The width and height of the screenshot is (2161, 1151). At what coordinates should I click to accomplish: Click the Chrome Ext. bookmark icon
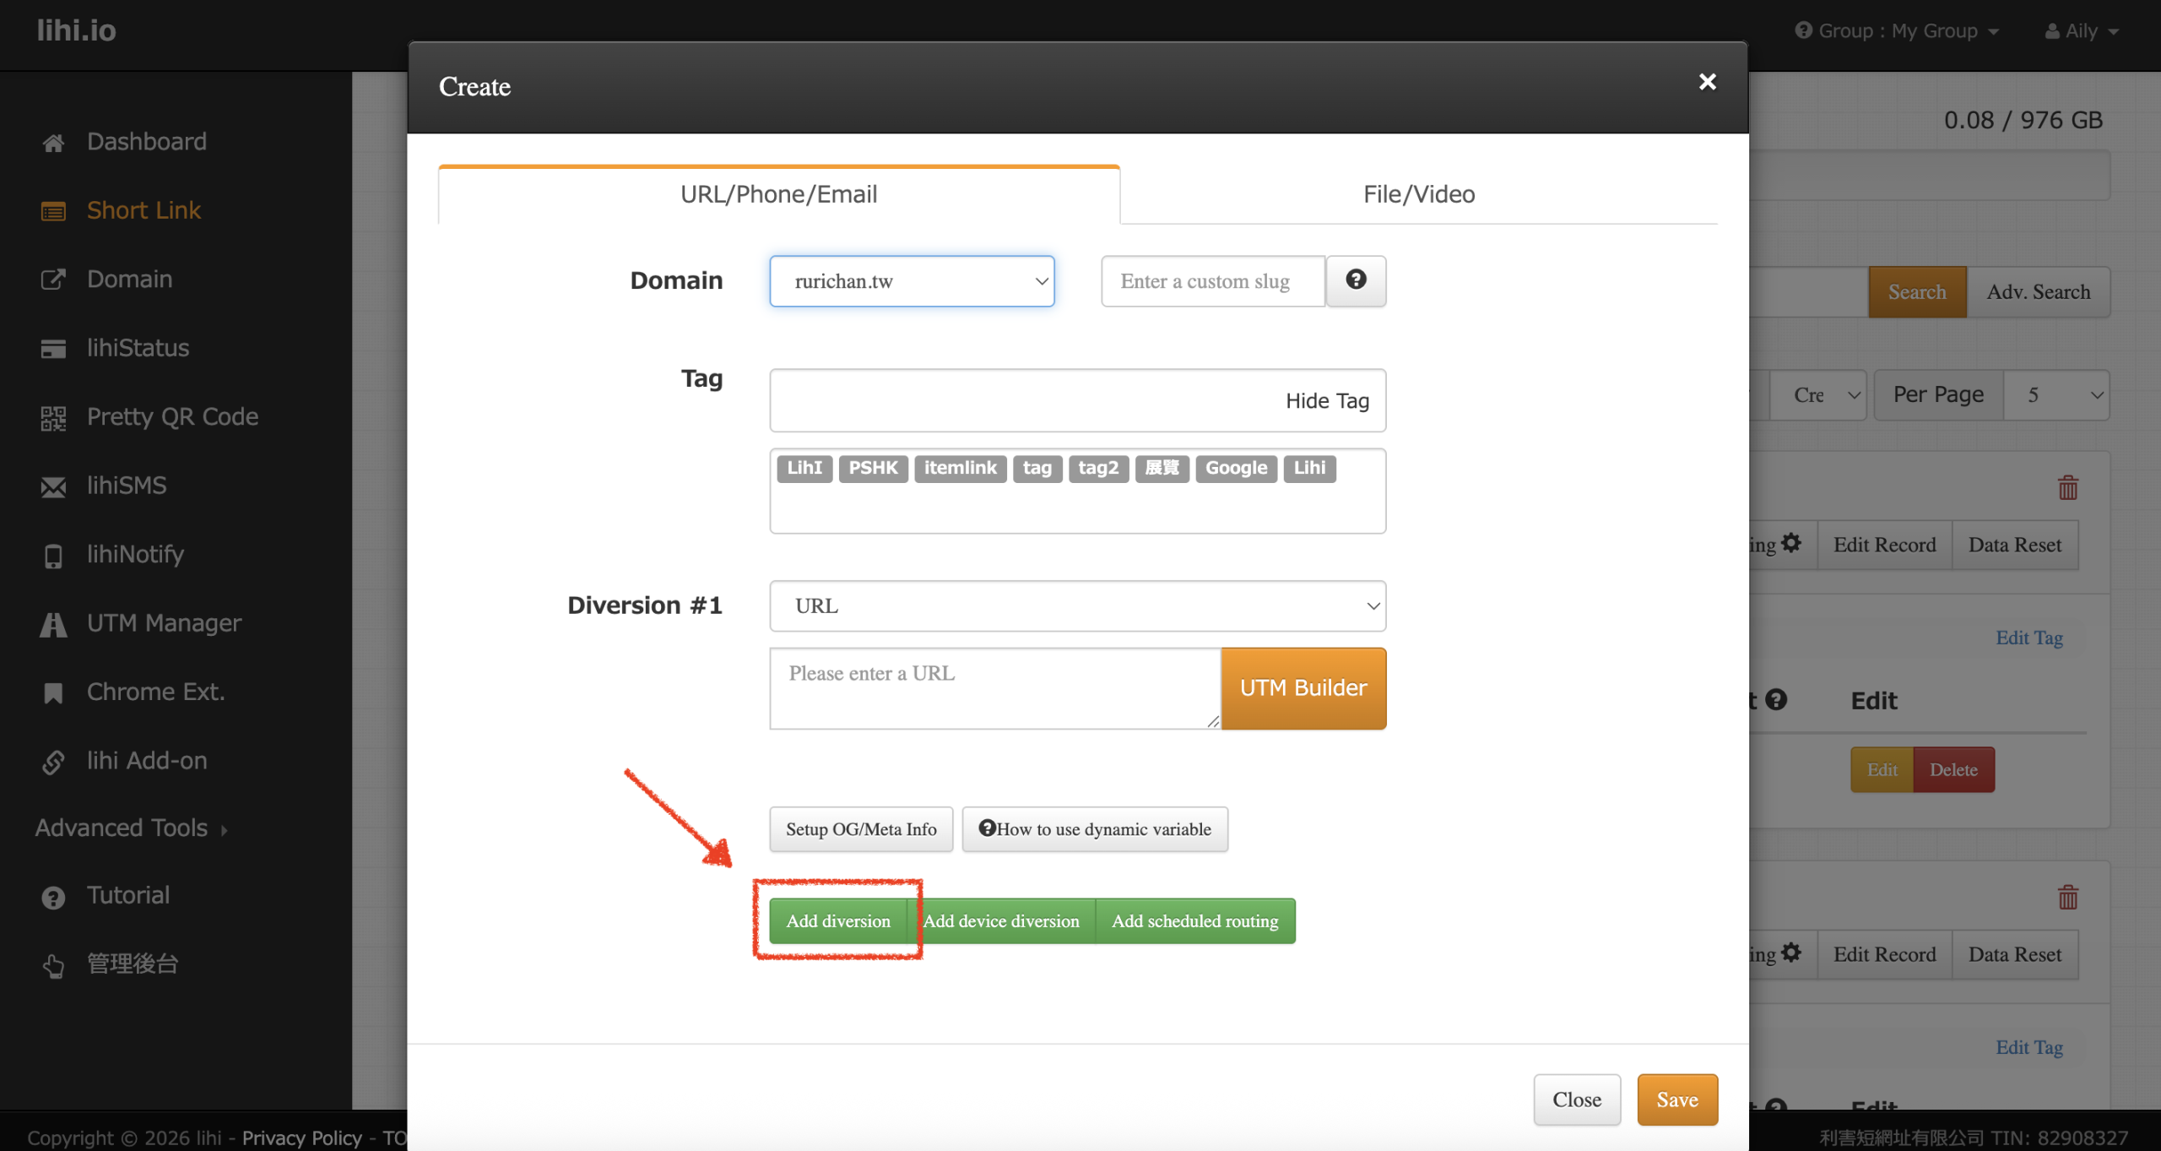tap(53, 692)
